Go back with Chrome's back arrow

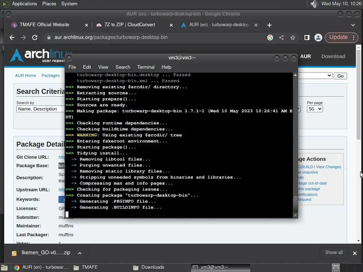(12, 38)
